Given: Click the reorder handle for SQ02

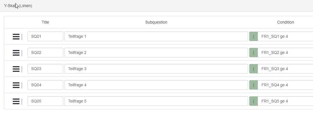Looking at the screenshot, I should coord(16,53).
